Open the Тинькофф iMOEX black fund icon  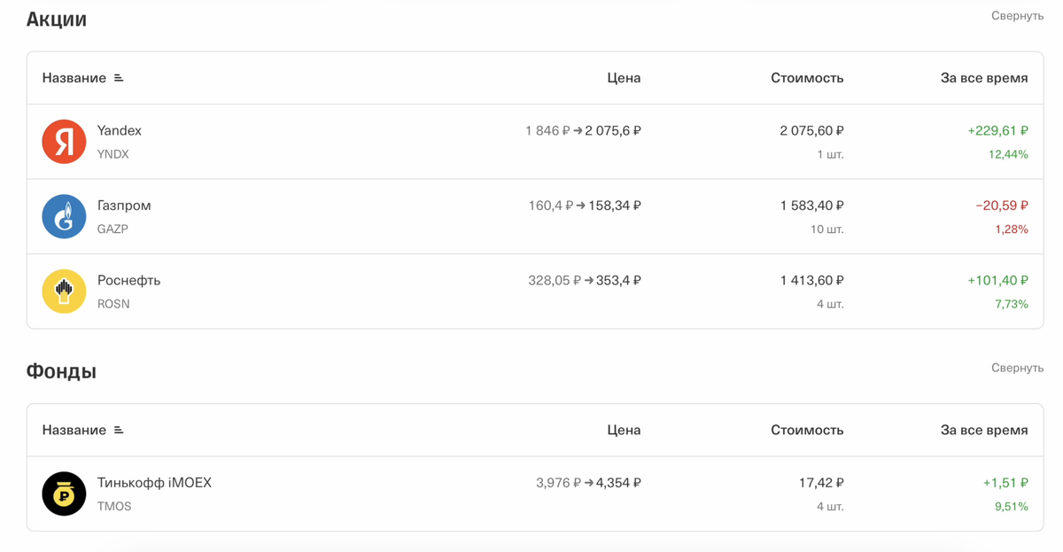(x=64, y=494)
